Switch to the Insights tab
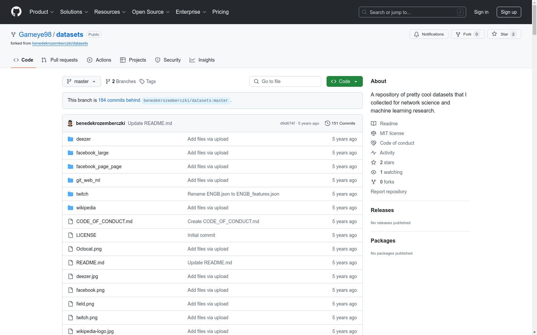 click(x=202, y=60)
